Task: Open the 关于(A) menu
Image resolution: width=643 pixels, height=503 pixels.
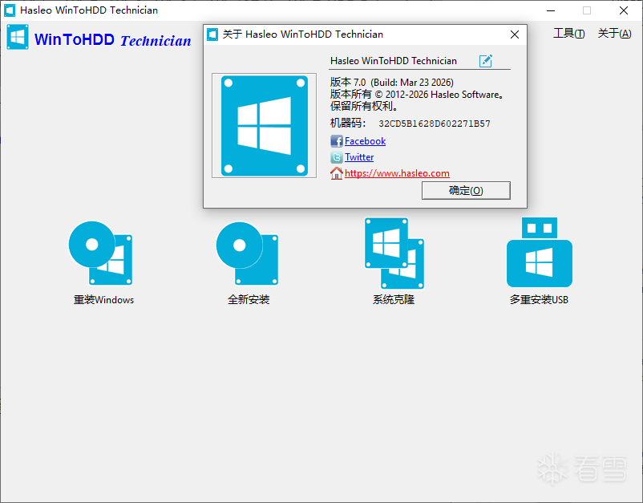Action: (x=614, y=34)
